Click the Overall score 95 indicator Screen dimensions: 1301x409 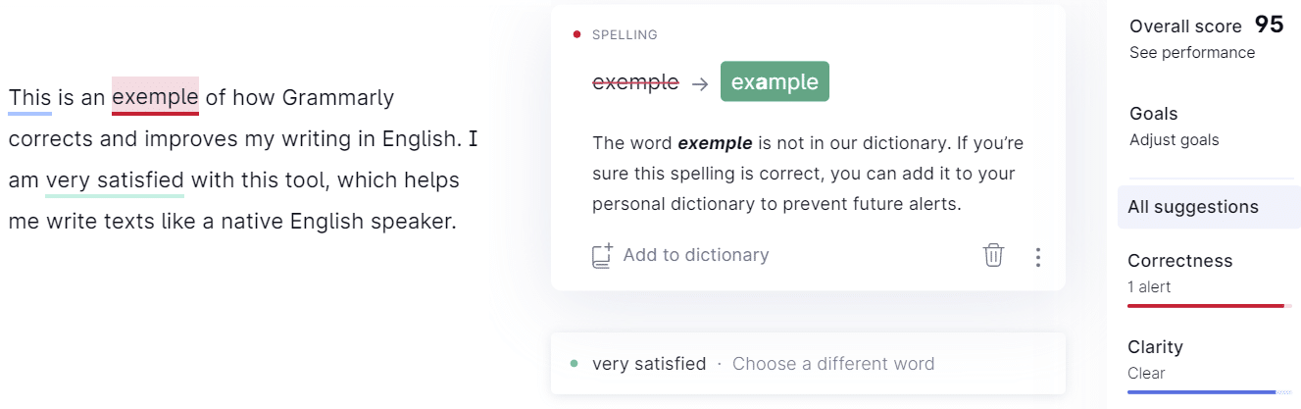click(1207, 26)
